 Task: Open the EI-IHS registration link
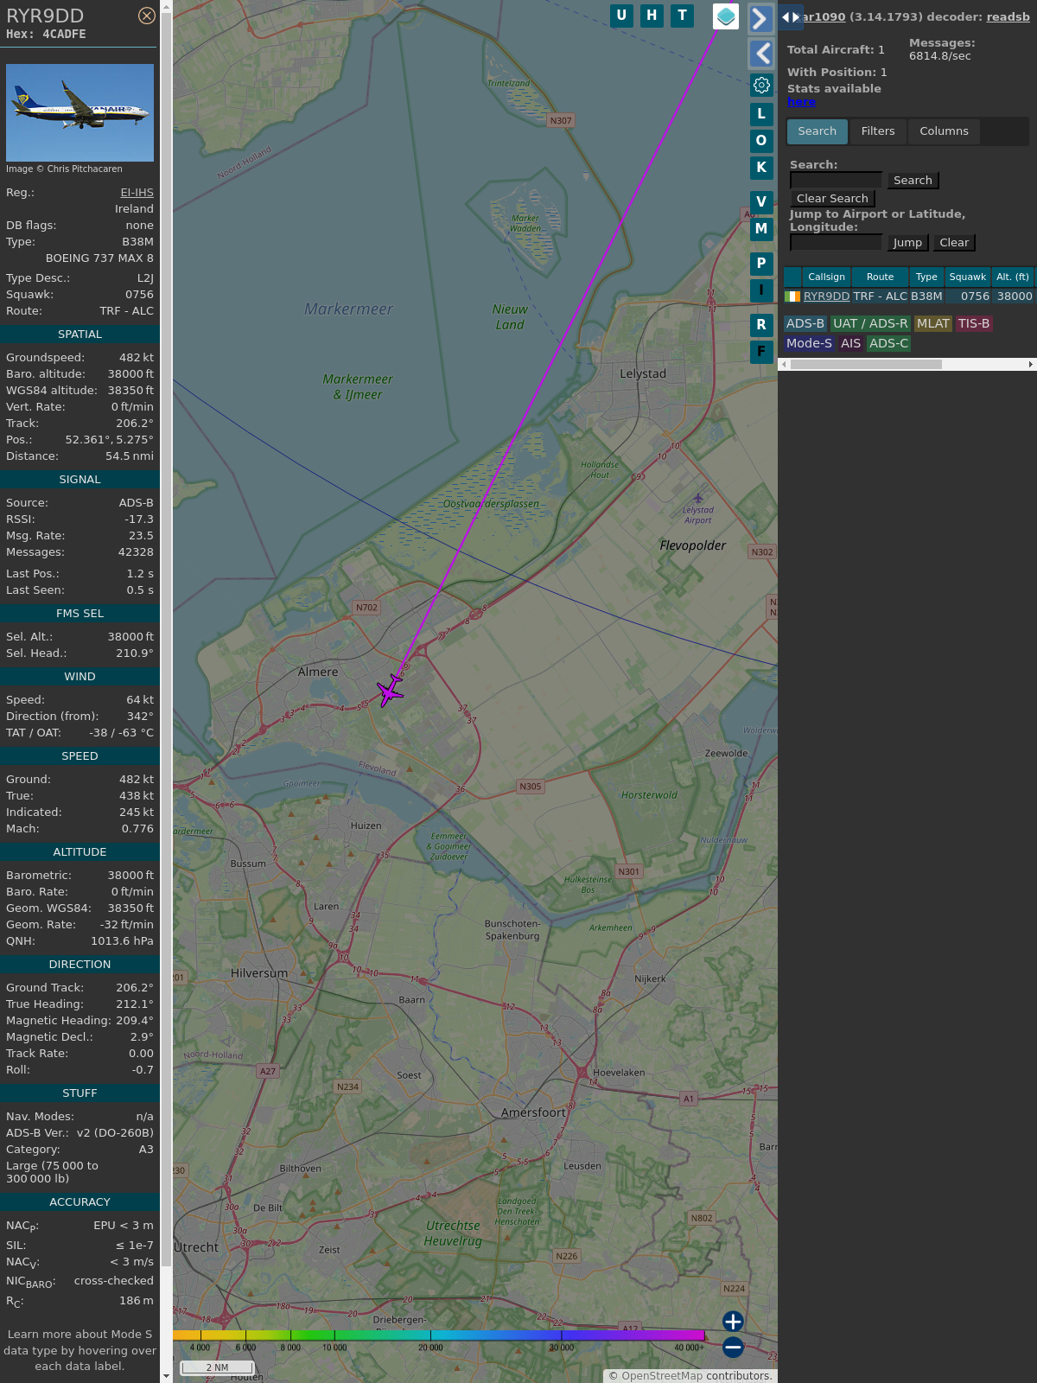tap(137, 193)
